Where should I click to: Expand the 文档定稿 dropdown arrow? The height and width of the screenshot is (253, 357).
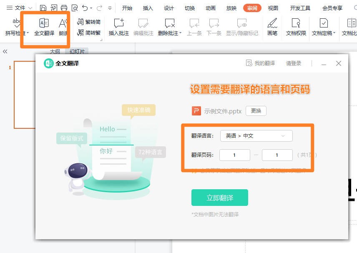[x=334, y=33]
